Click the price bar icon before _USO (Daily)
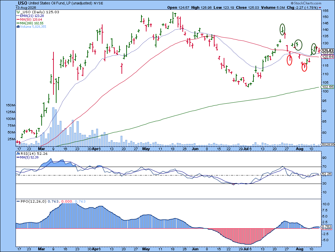335x252 pixels. pyautogui.click(x=18, y=12)
